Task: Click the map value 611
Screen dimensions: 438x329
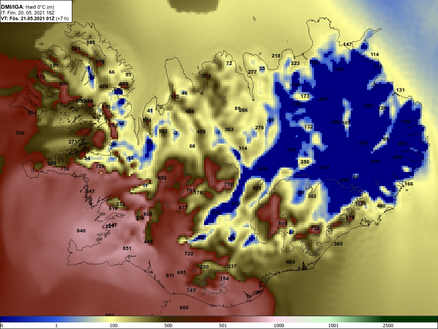Action: (x=170, y=275)
